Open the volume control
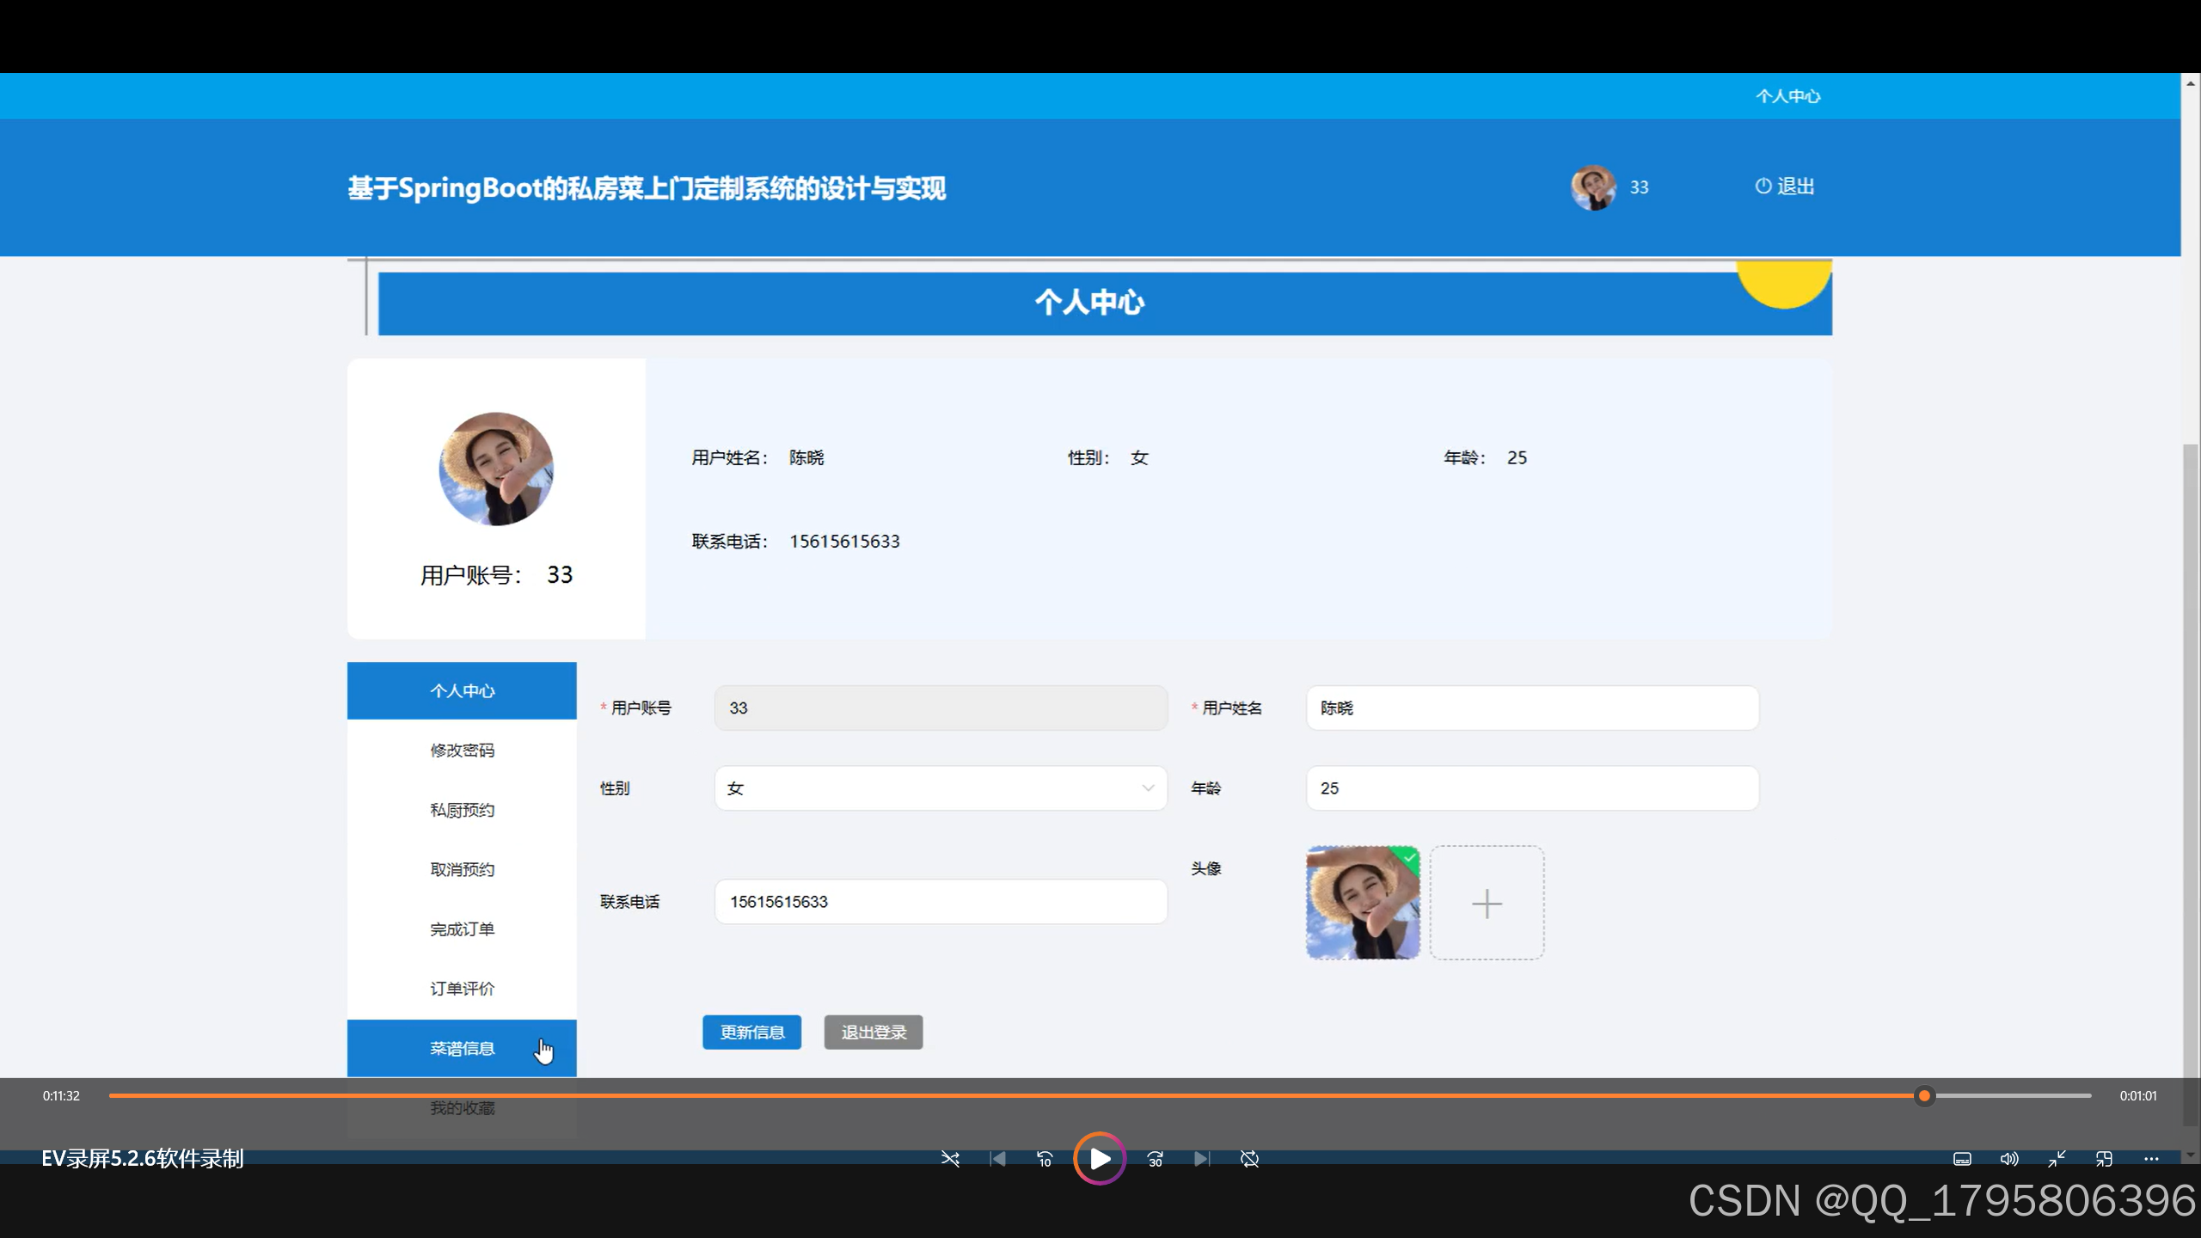Screen dimensions: 2201x1238 pos(2009,1159)
